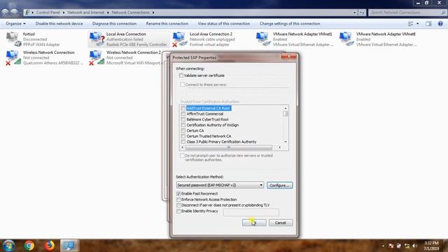
Task: Tick Enable Identity Privacy checkbox
Action: click(x=178, y=211)
